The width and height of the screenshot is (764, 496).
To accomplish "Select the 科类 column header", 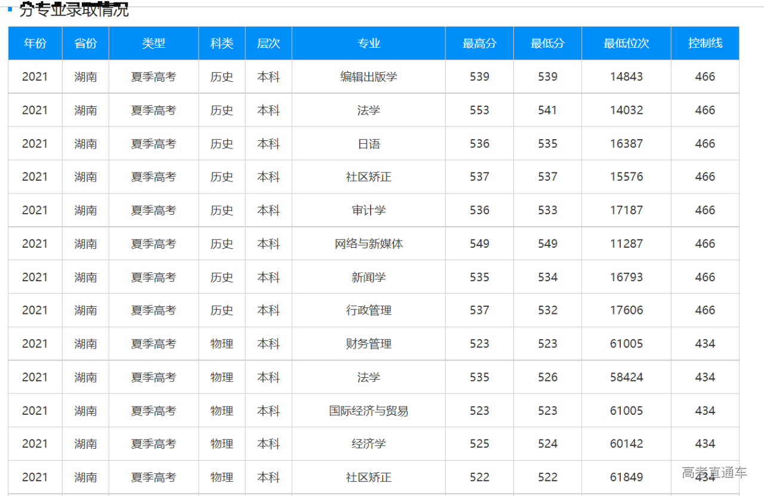I will (221, 43).
